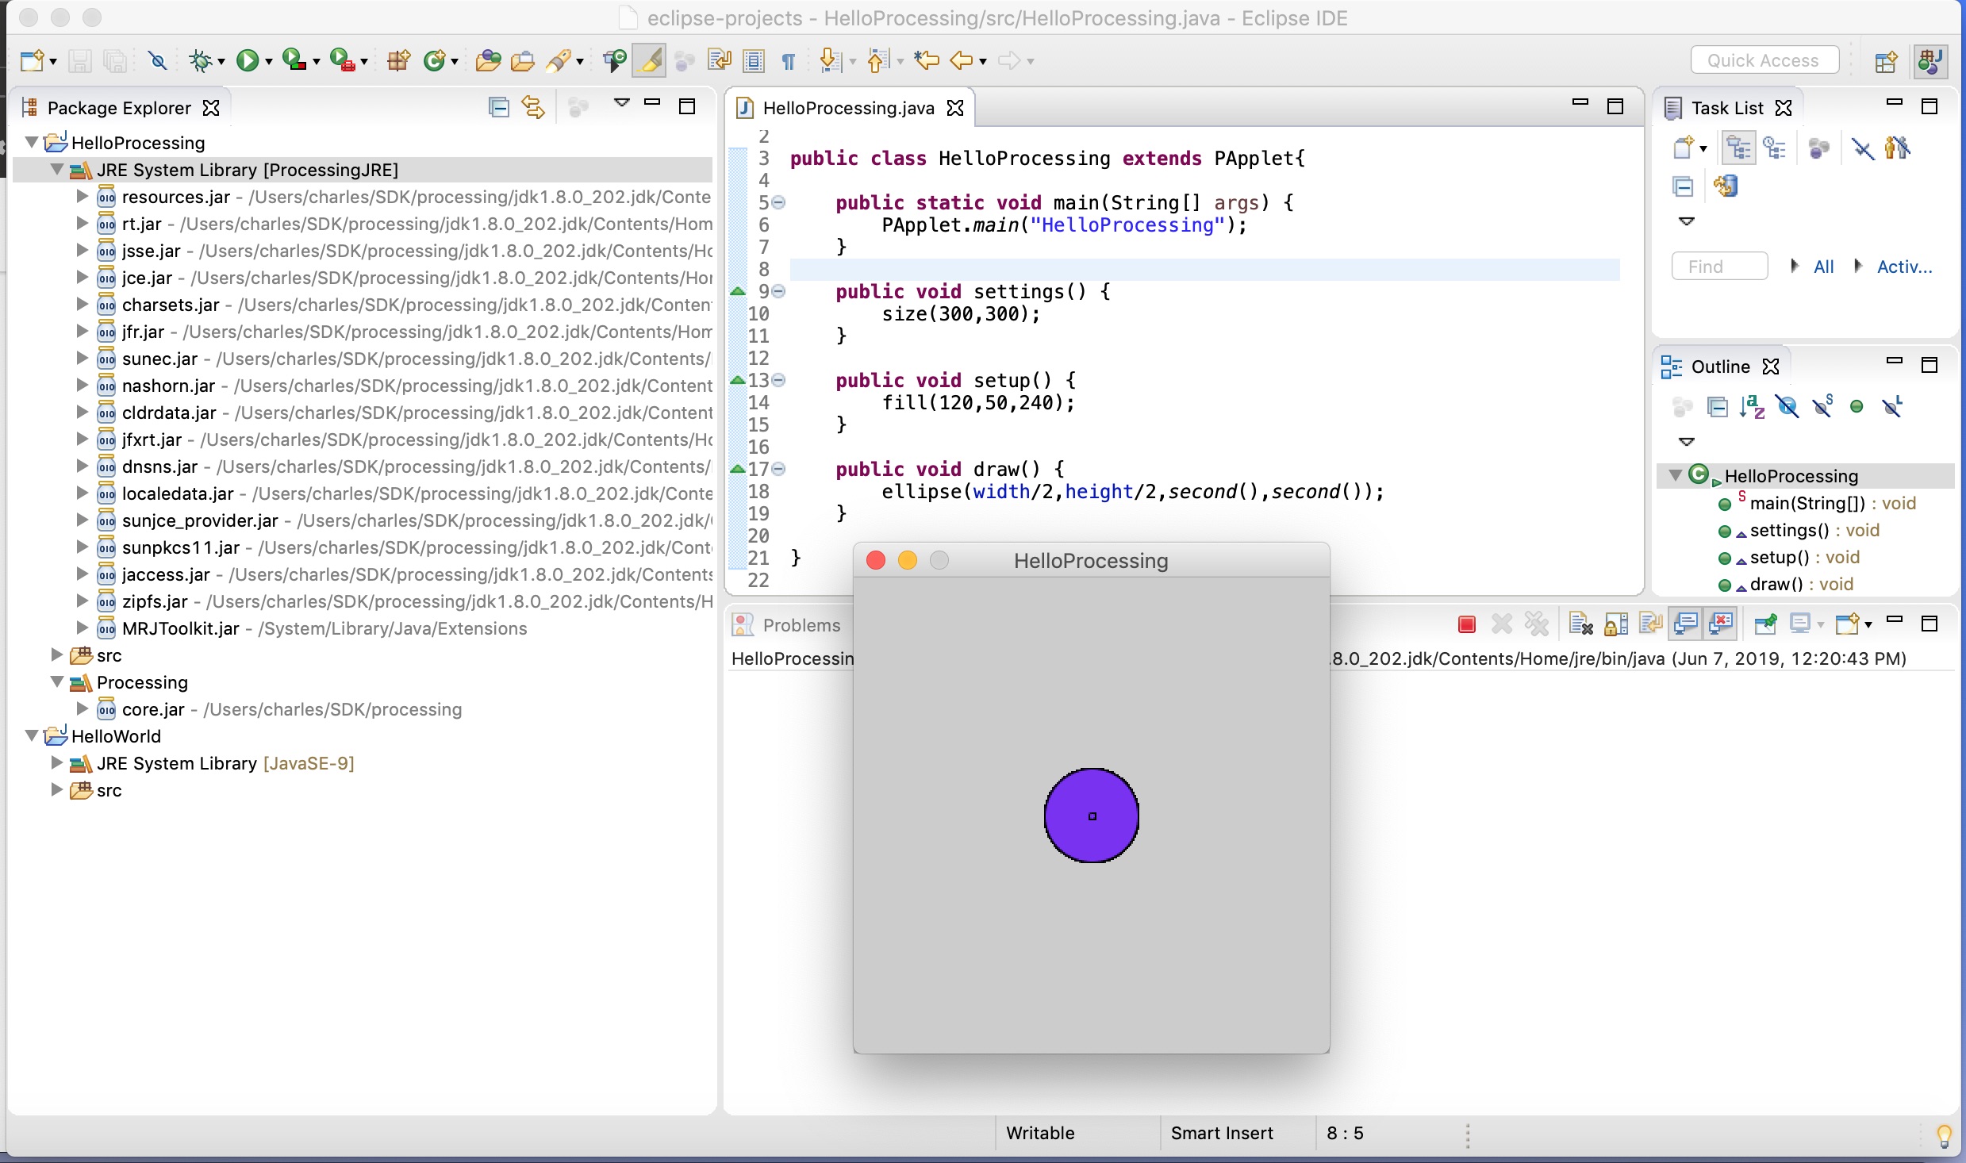This screenshot has height=1163, width=1966.
Task: Toggle Scroll Lock in the Console
Action: tap(1616, 624)
